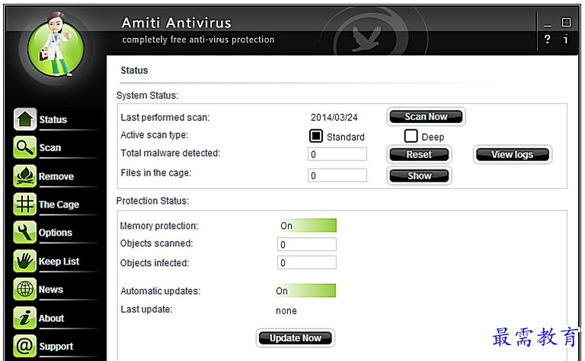
Task: Maximize the Amiti Antivirus window
Action: [x=566, y=23]
